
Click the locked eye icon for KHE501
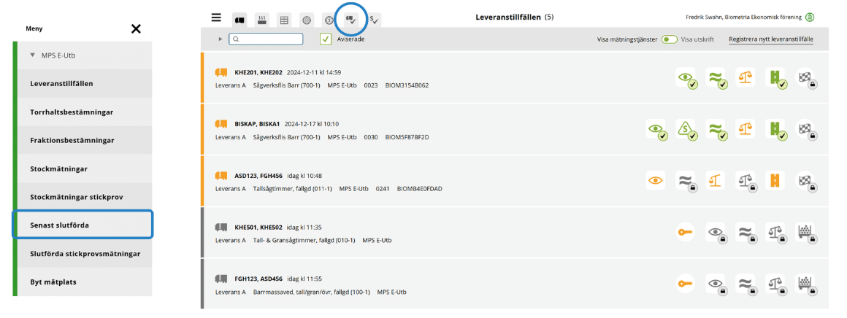(x=716, y=232)
